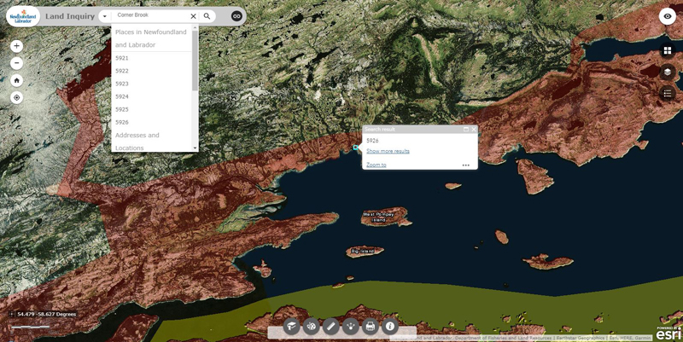Select suggestion 5922

point(152,71)
